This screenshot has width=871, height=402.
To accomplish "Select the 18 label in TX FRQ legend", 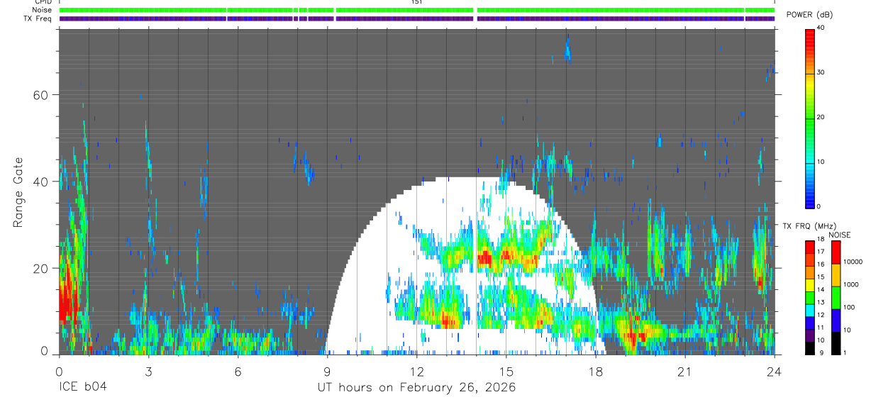I will click(821, 240).
